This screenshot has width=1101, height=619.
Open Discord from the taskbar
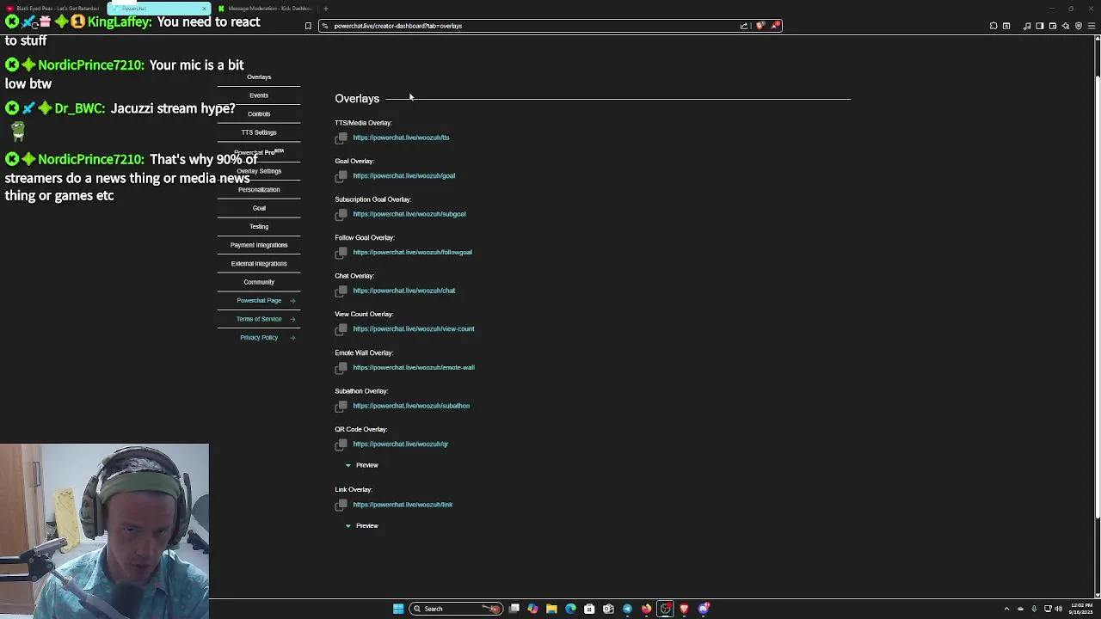[x=704, y=609]
